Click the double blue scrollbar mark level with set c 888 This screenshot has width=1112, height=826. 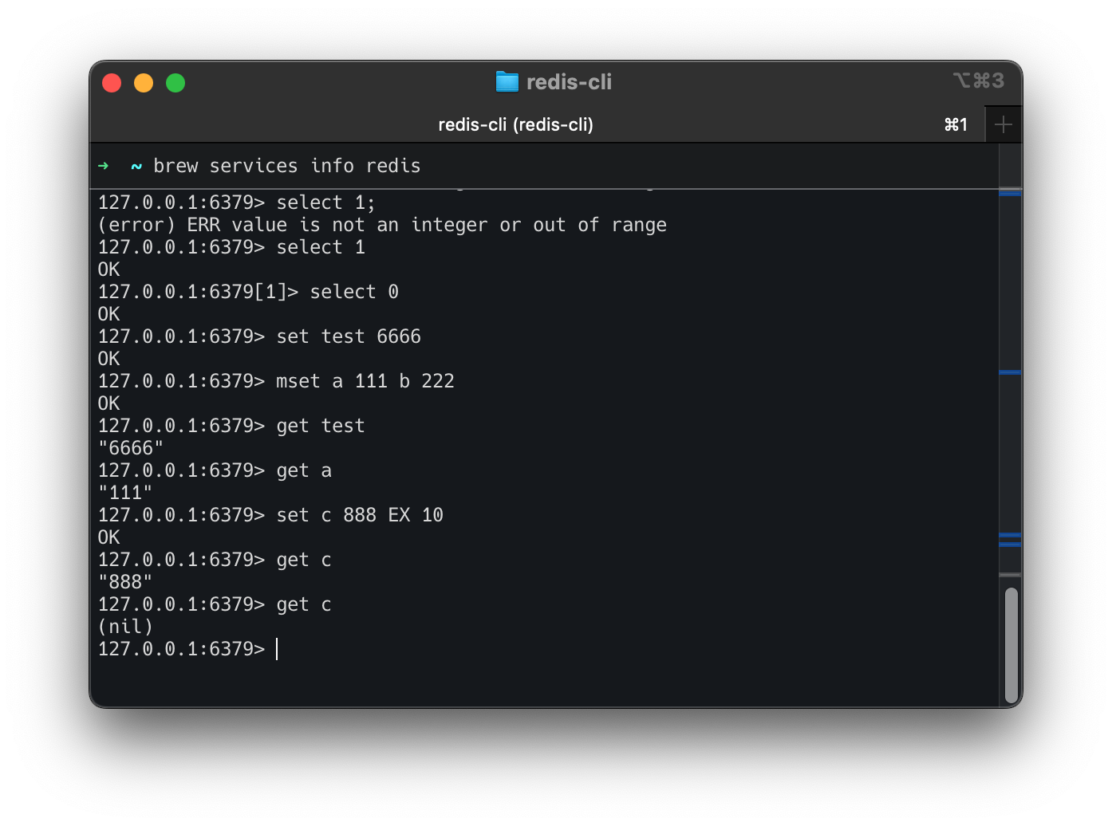coord(1010,540)
